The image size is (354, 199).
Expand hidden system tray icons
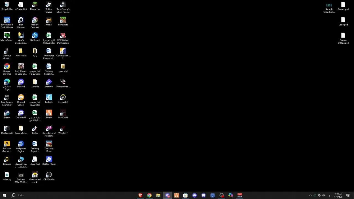(310, 195)
